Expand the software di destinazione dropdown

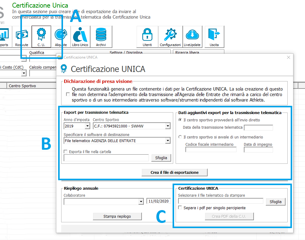[168, 141]
